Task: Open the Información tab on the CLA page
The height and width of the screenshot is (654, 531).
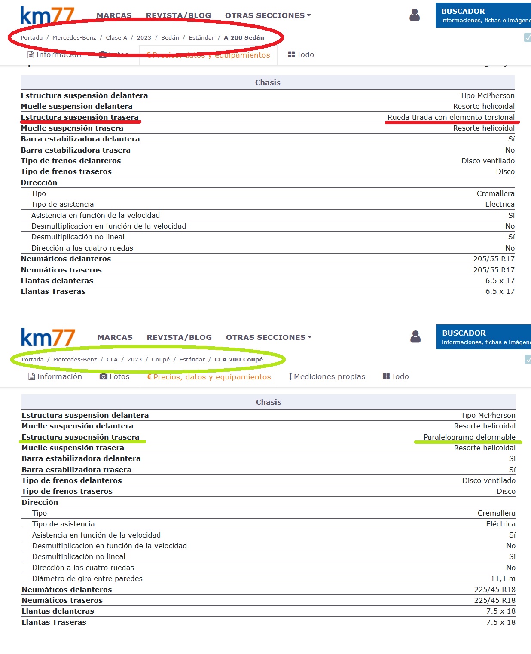Action: point(55,376)
